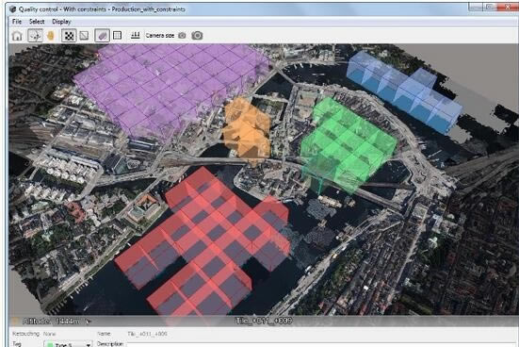
Task: Click the grid tiles icon in toolbar
Action: pyautogui.click(x=117, y=35)
